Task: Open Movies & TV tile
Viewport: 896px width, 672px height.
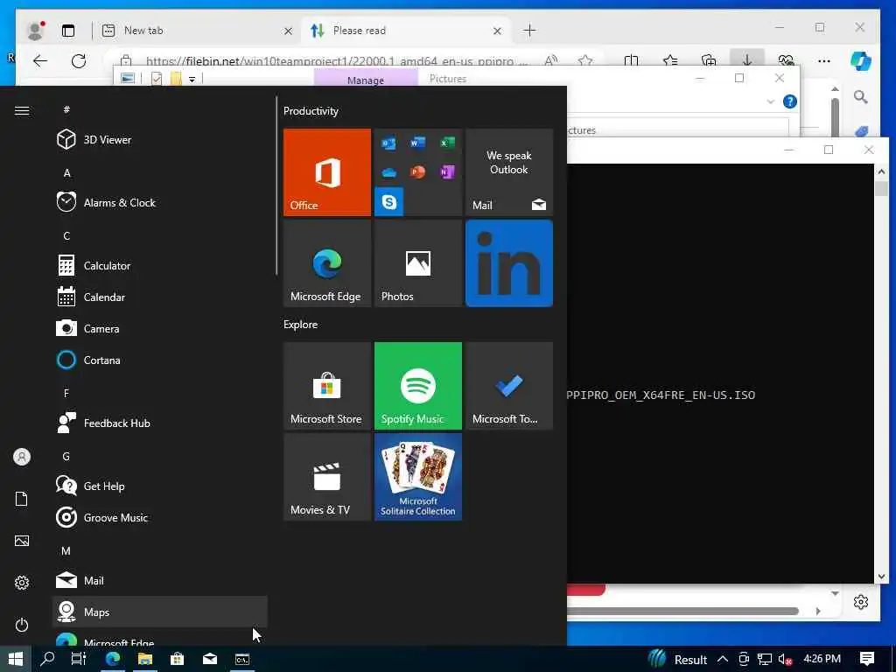Action: pos(327,477)
